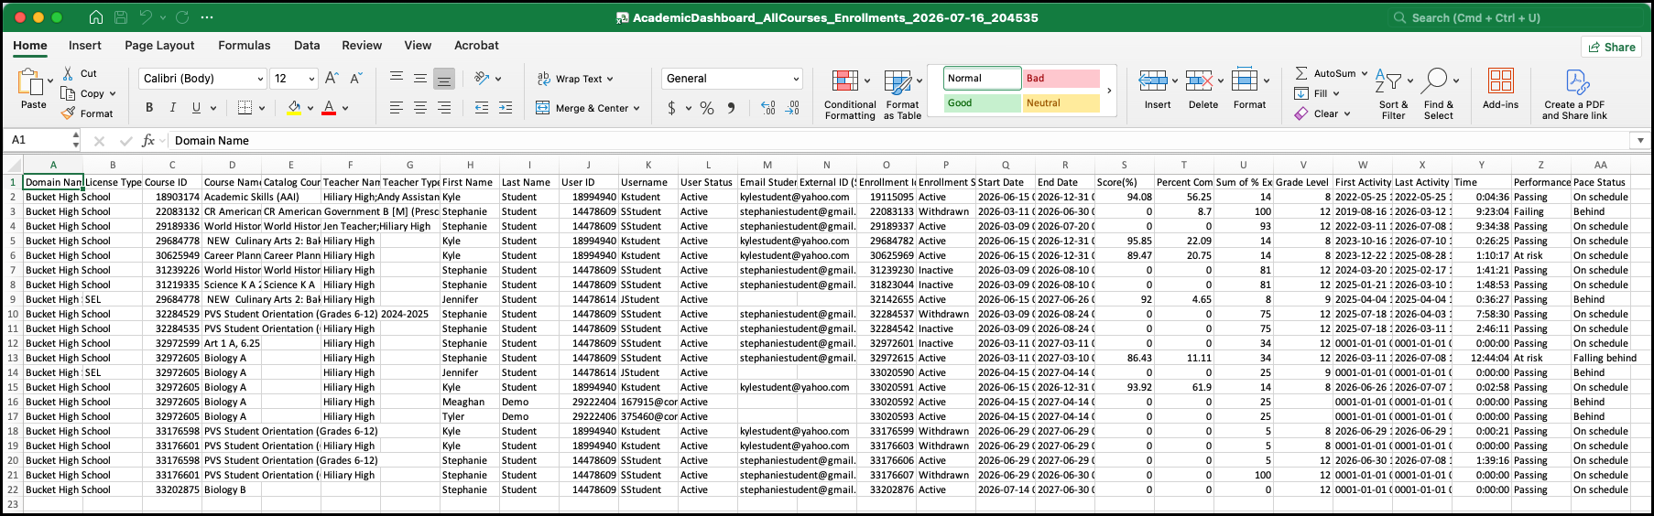Open Format as Table gallery

(x=902, y=94)
